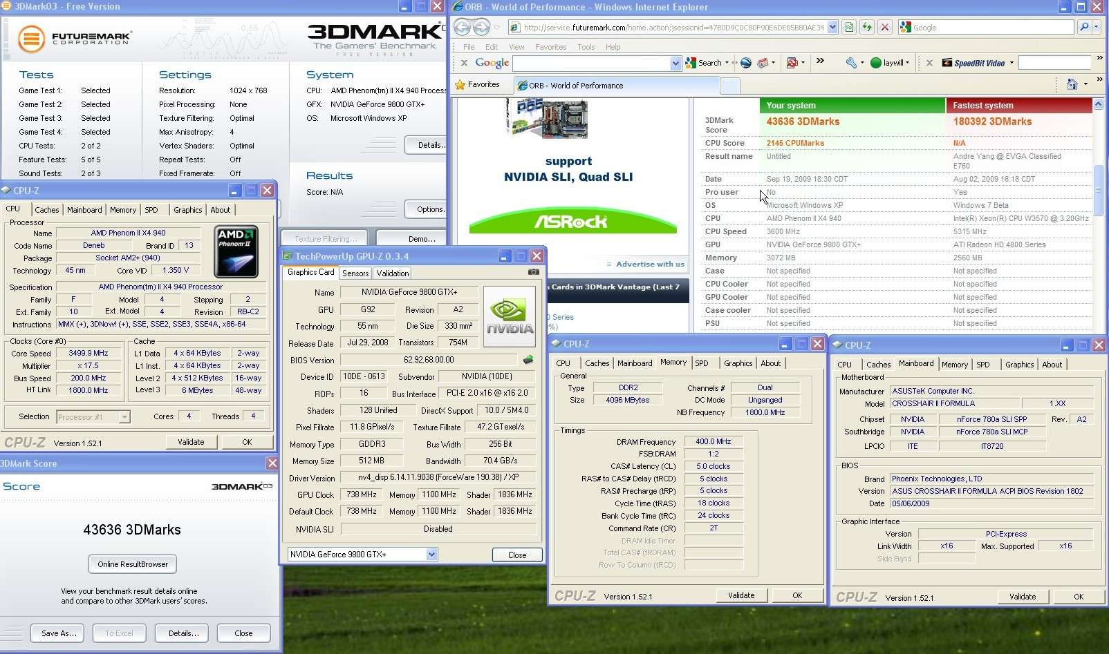1109x654 pixels.
Task: Click Validate in the CPU tab window
Action: 191,442
